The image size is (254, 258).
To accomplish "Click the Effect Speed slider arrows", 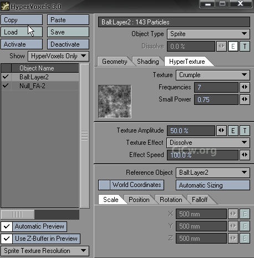I will [245, 155].
